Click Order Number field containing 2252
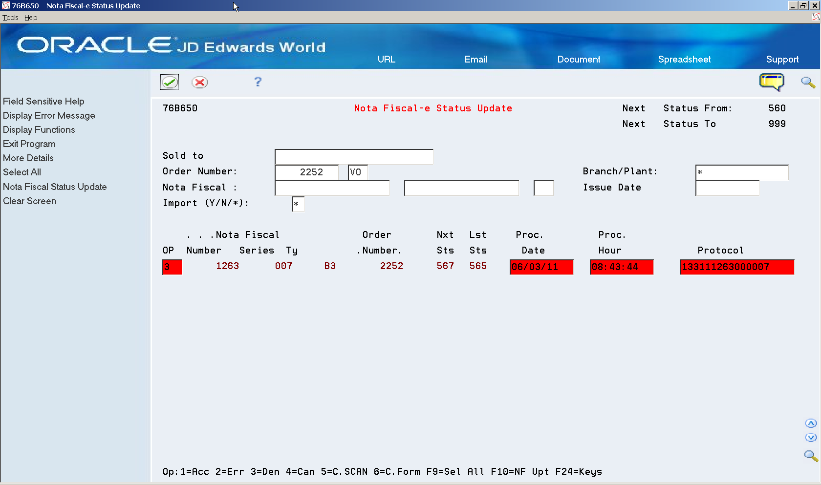The width and height of the screenshot is (821, 485). coord(307,172)
